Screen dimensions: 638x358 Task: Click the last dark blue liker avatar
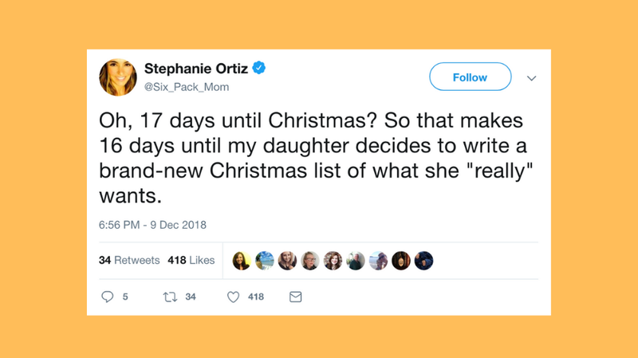pyautogui.click(x=423, y=261)
